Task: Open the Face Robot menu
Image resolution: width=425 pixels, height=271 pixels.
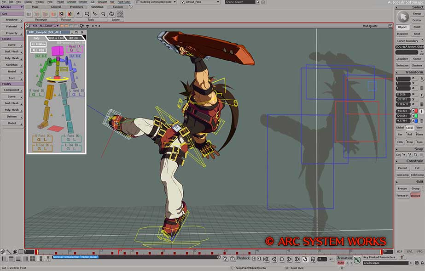Action: coord(124,2)
